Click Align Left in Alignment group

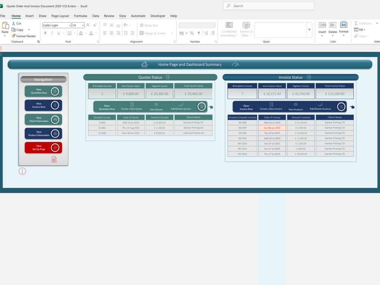click(105, 33)
